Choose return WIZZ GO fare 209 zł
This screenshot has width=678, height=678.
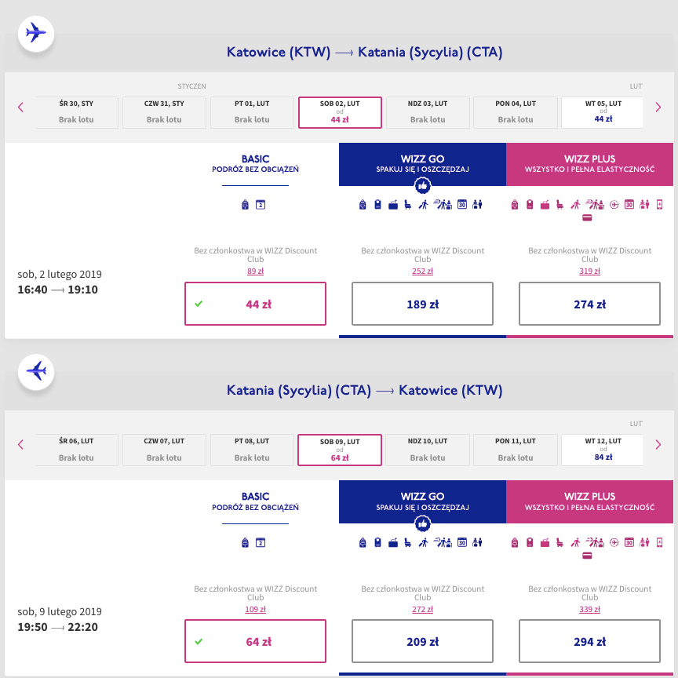[422, 641]
